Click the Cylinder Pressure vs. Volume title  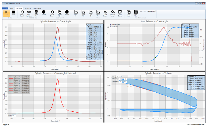tap(158, 73)
